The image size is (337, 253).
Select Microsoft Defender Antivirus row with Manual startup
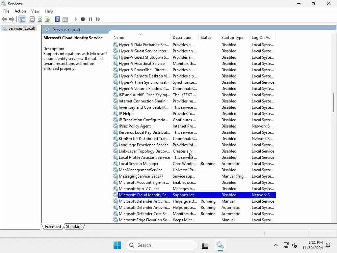point(194,201)
